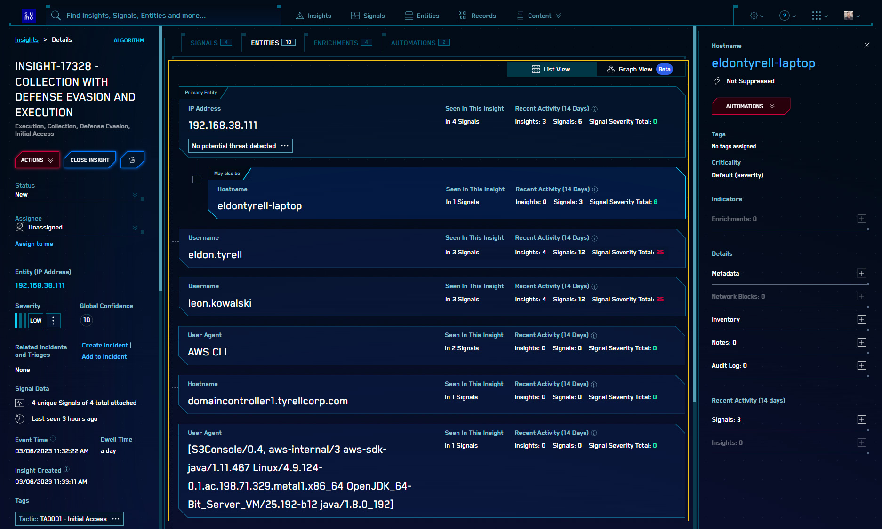
Task: Open the ellipsis menu on No potential threat detected
Action: [x=284, y=146]
